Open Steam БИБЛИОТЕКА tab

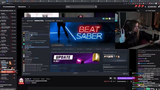coord(39,21)
